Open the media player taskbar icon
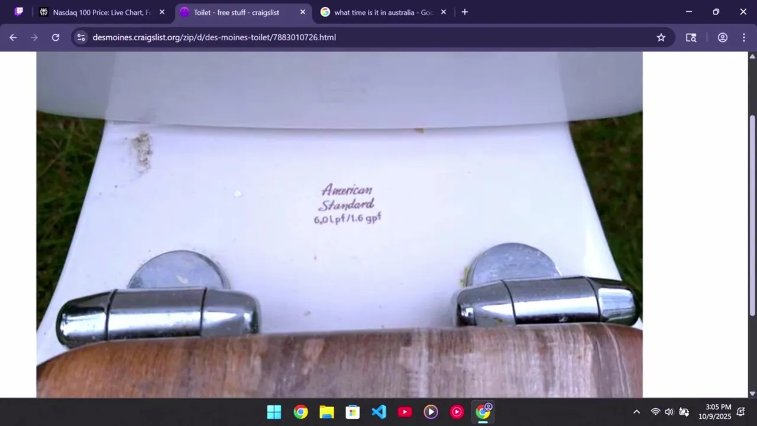Viewport: 757px width, 426px height. [x=431, y=412]
